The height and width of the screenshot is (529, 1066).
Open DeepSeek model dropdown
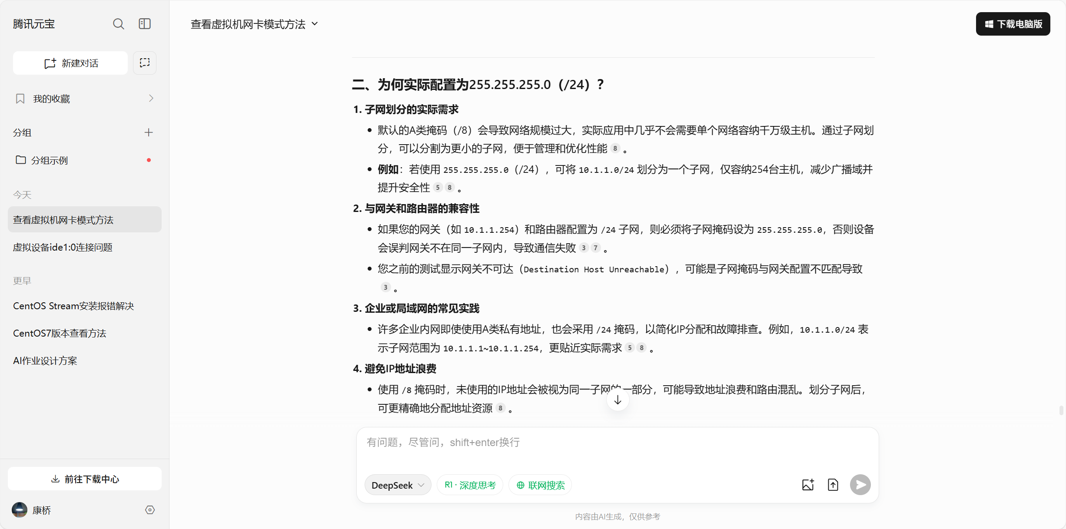[398, 485]
